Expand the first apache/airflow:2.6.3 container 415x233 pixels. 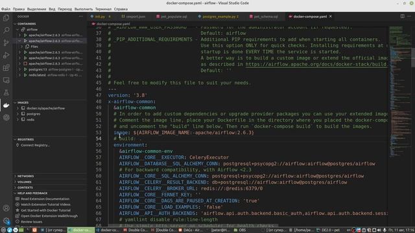pyautogui.click(x=19, y=35)
